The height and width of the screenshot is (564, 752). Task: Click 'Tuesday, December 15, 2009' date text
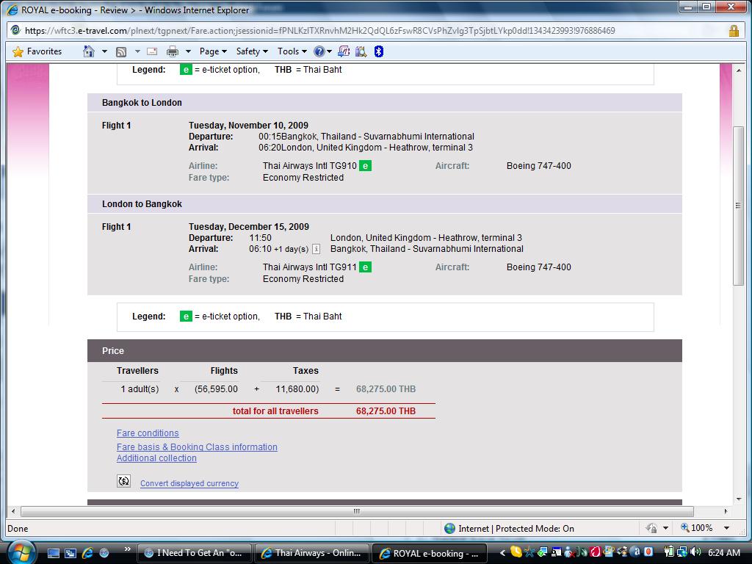pyautogui.click(x=248, y=226)
